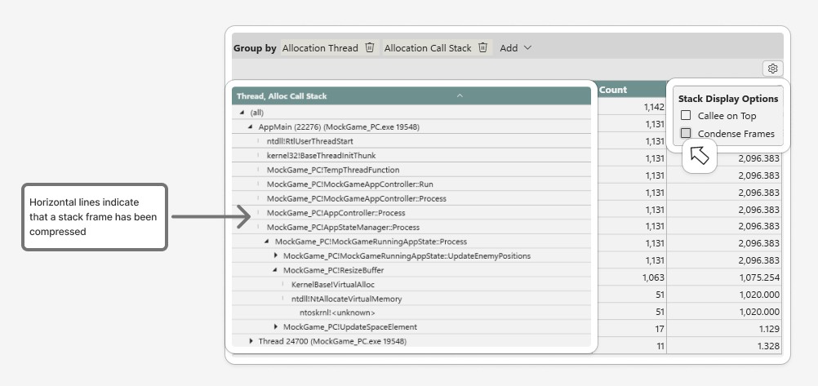The height and width of the screenshot is (386, 818).
Task: Open the settings gear for stack display options
Action: tap(772, 69)
